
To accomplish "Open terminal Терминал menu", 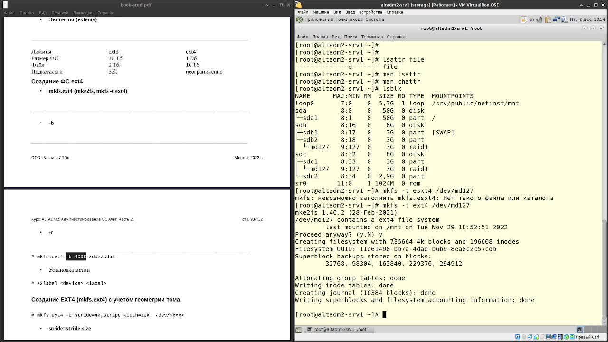I will tap(372, 37).
